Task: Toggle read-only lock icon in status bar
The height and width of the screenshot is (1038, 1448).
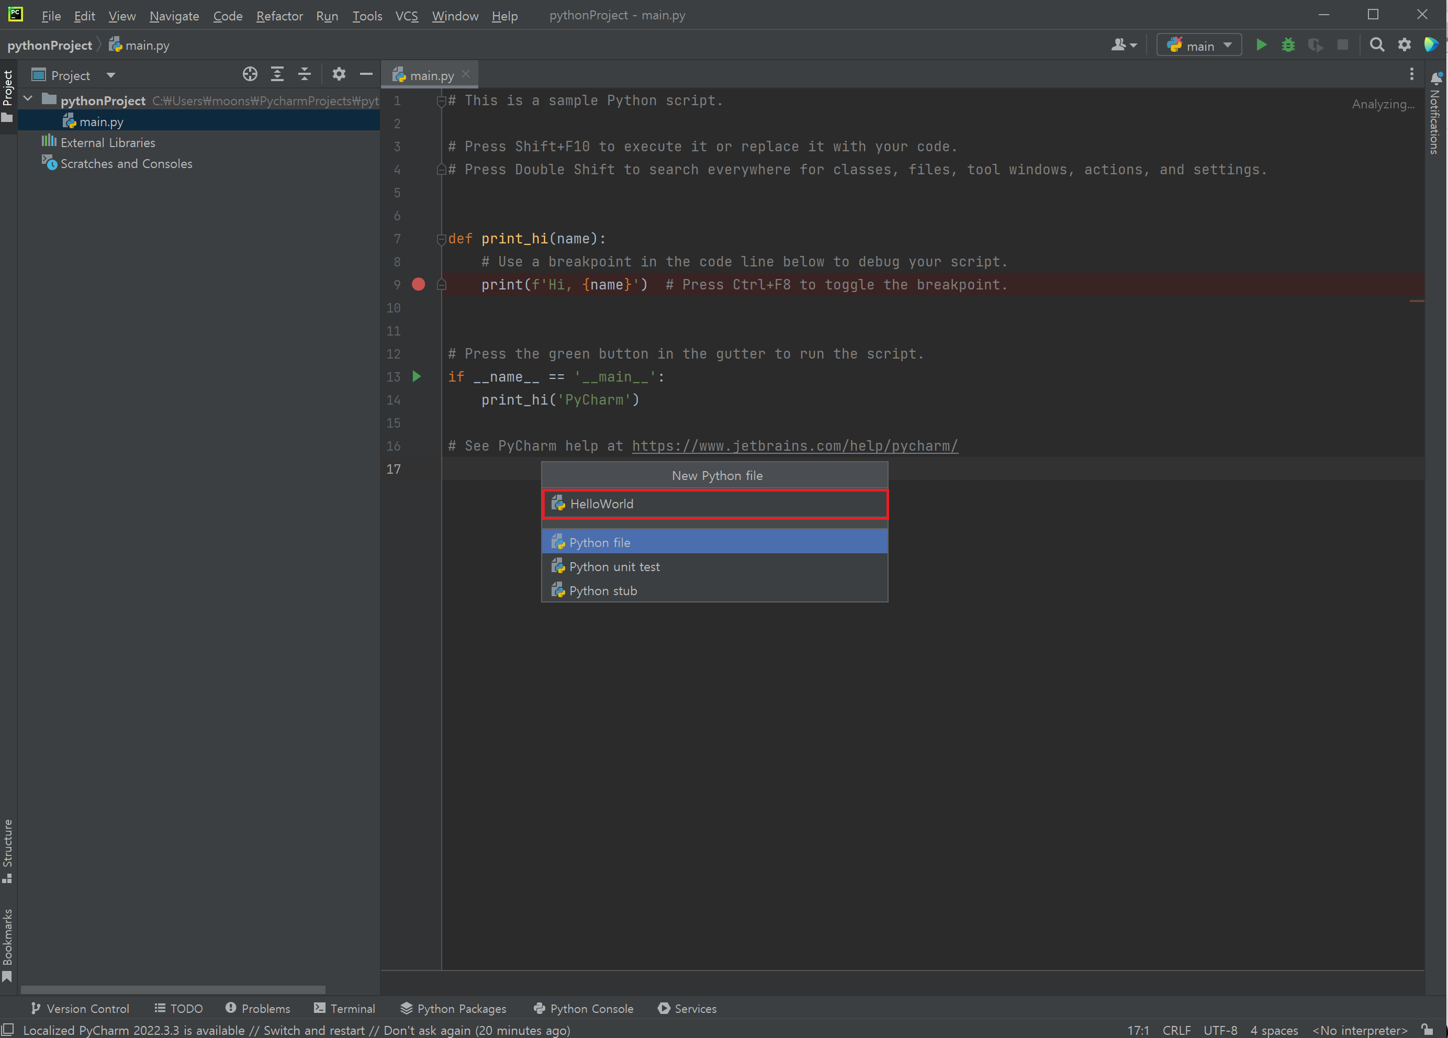Action: (1428, 1030)
